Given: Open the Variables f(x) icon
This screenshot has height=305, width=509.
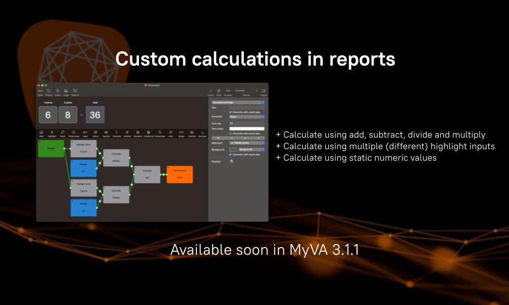Looking at the screenshot, I should (x=228, y=93).
